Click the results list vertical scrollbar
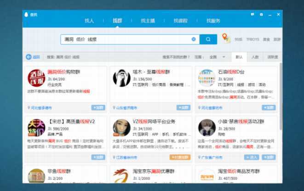 point(281,96)
